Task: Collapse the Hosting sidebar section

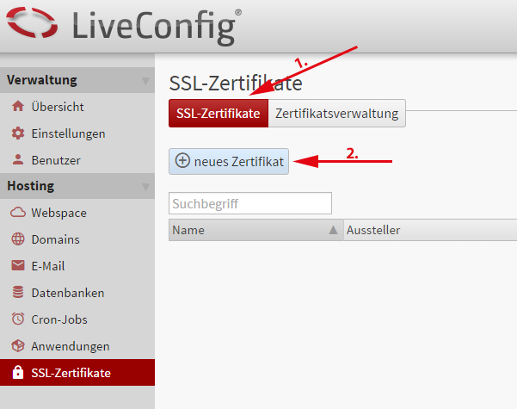Action: pyautogui.click(x=145, y=186)
